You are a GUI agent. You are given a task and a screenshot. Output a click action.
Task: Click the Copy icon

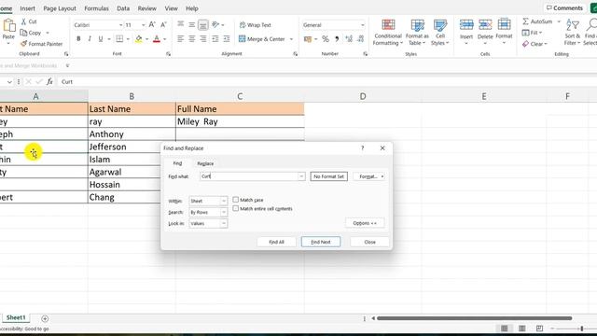(23, 33)
